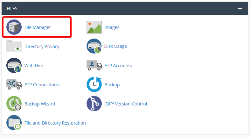Click the Disk Usage pie chart icon
The width and height of the screenshot is (251, 137).
(94, 47)
